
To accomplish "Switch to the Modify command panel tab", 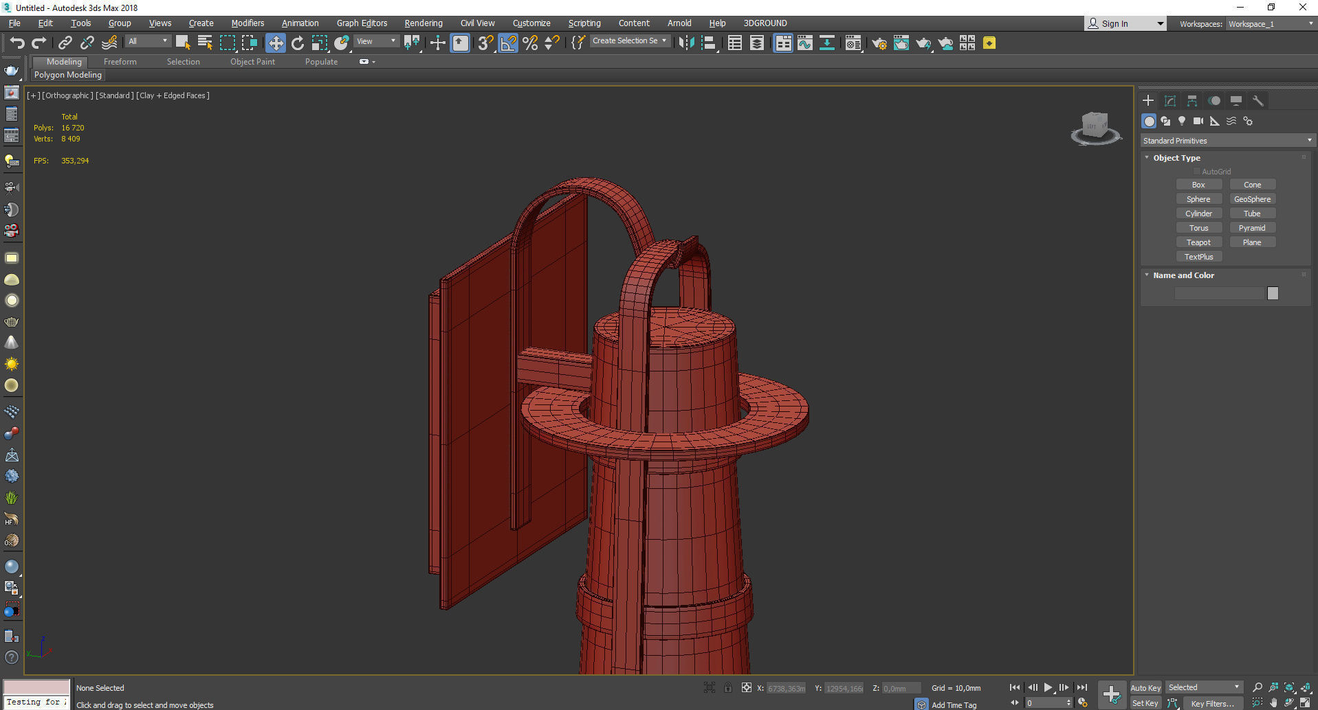I will (1170, 101).
